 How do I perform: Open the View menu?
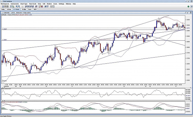(40, 4)
